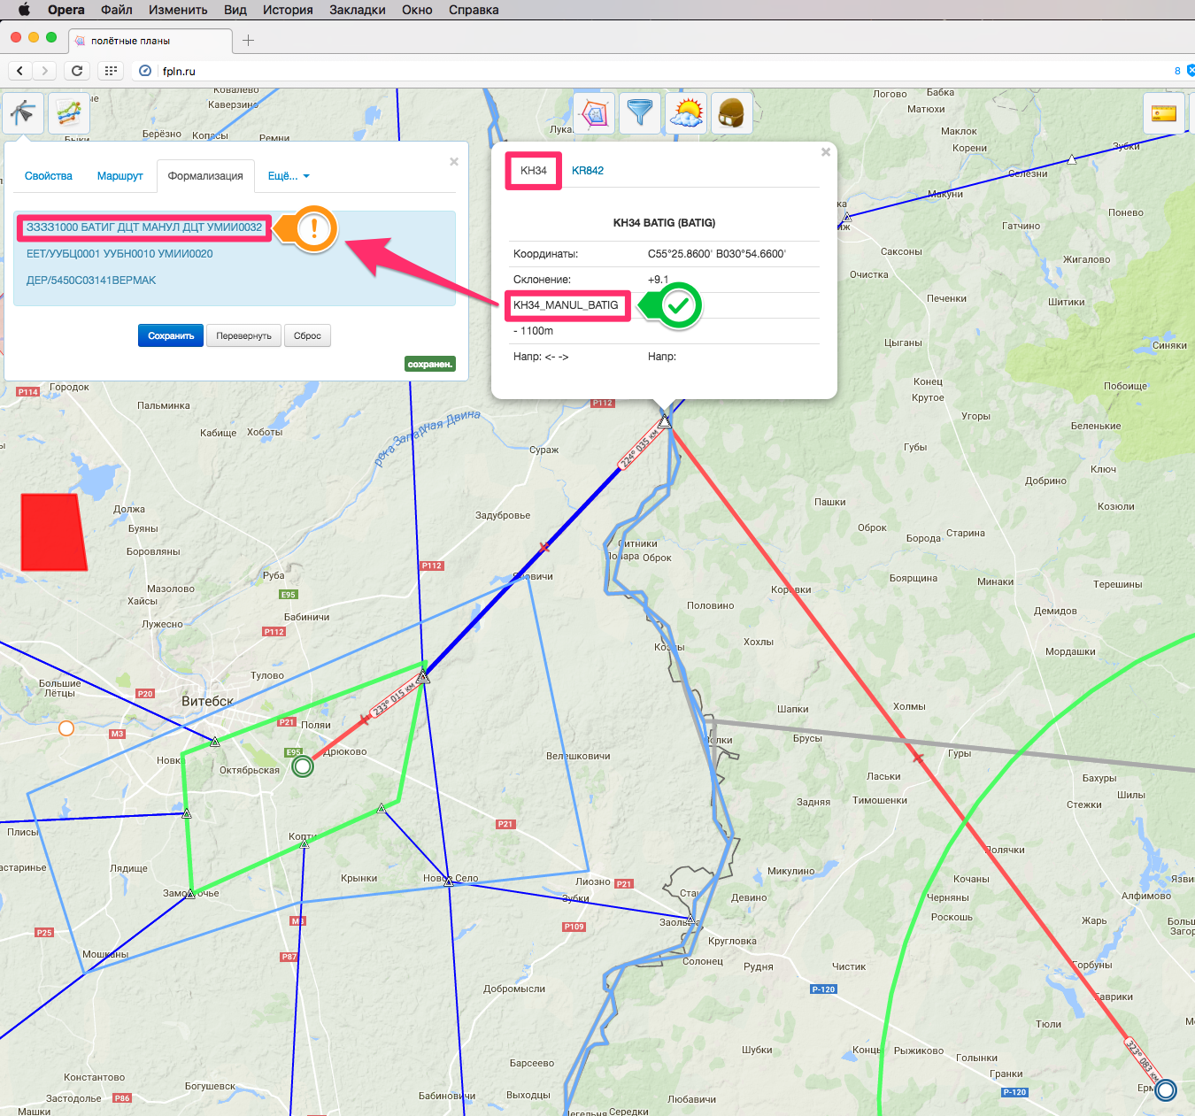This screenshot has width=1195, height=1116.
Task: Click the Сброс reset button
Action: click(307, 336)
